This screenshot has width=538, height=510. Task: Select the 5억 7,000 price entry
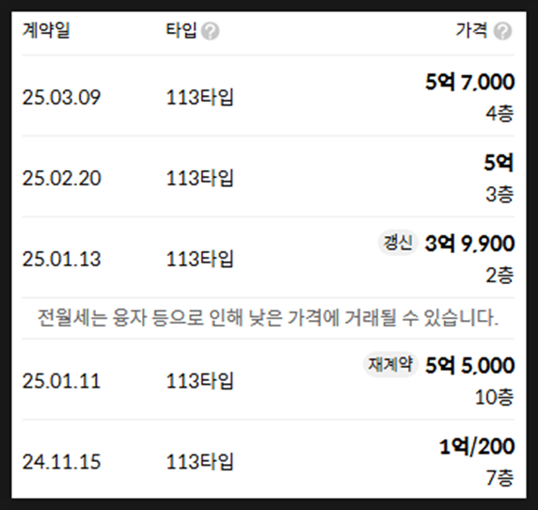tap(469, 83)
